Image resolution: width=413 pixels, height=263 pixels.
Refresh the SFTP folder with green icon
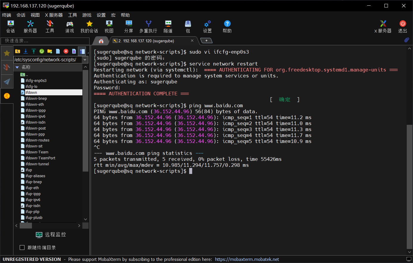(x=42, y=51)
